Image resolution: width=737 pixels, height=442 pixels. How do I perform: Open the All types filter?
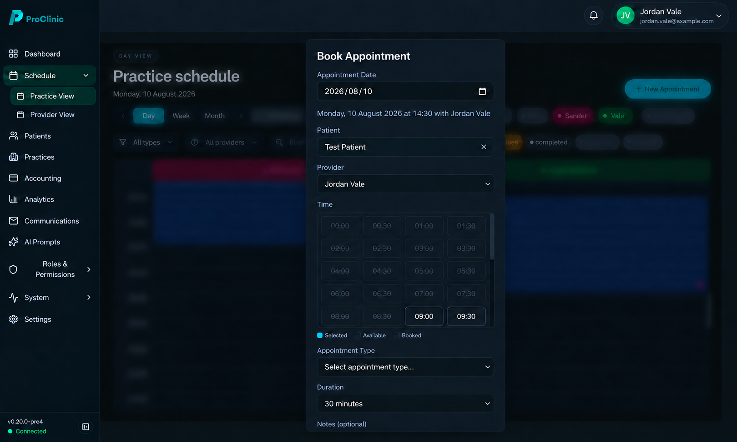coord(146,142)
